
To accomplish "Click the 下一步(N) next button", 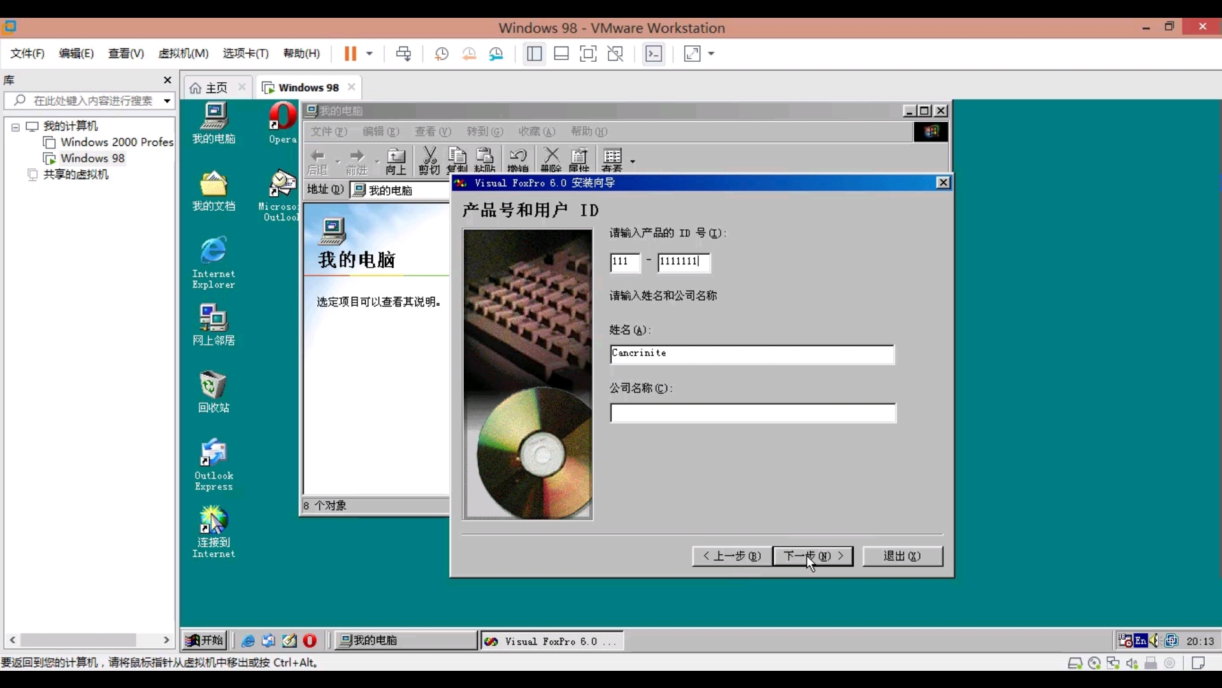I will (813, 556).
